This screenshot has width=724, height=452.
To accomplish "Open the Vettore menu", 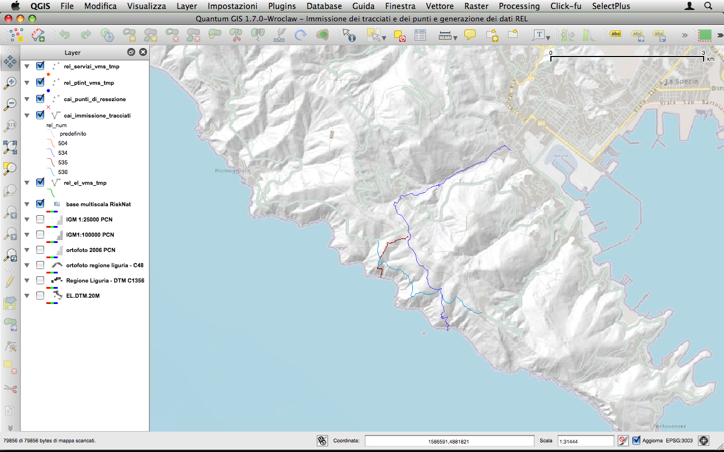I will tap(440, 6).
